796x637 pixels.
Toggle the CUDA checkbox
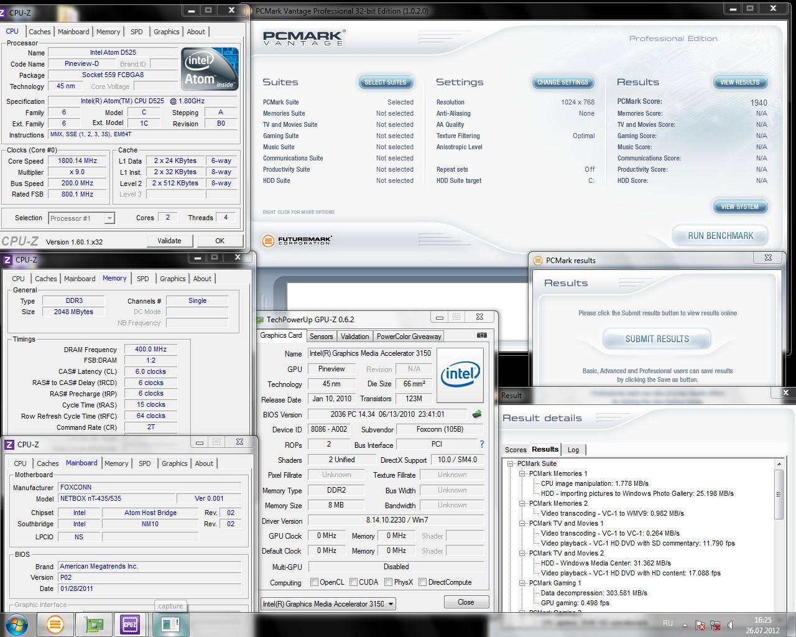coord(353,582)
